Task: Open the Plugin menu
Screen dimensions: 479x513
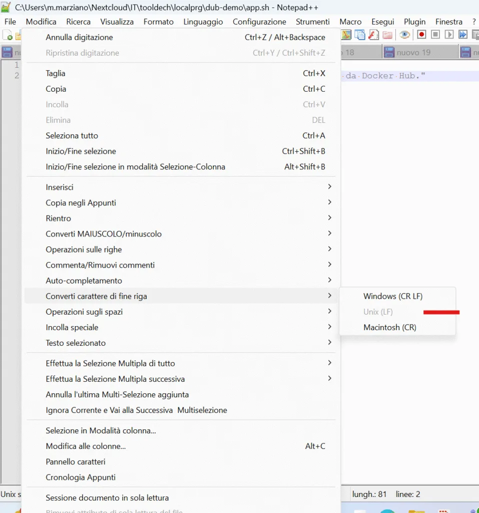Action: tap(414, 22)
